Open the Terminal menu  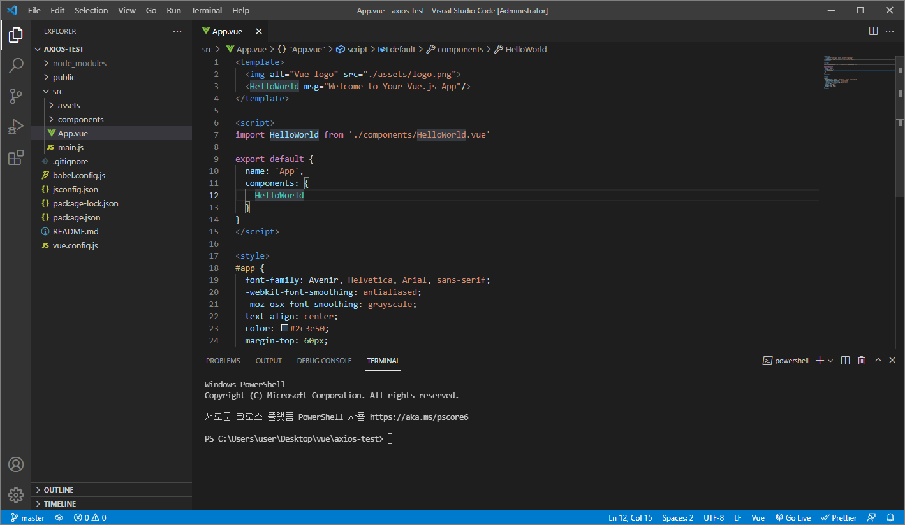pyautogui.click(x=207, y=10)
